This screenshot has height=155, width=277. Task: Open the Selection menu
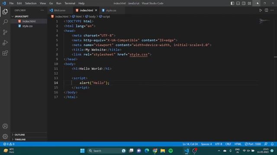click(31, 3)
